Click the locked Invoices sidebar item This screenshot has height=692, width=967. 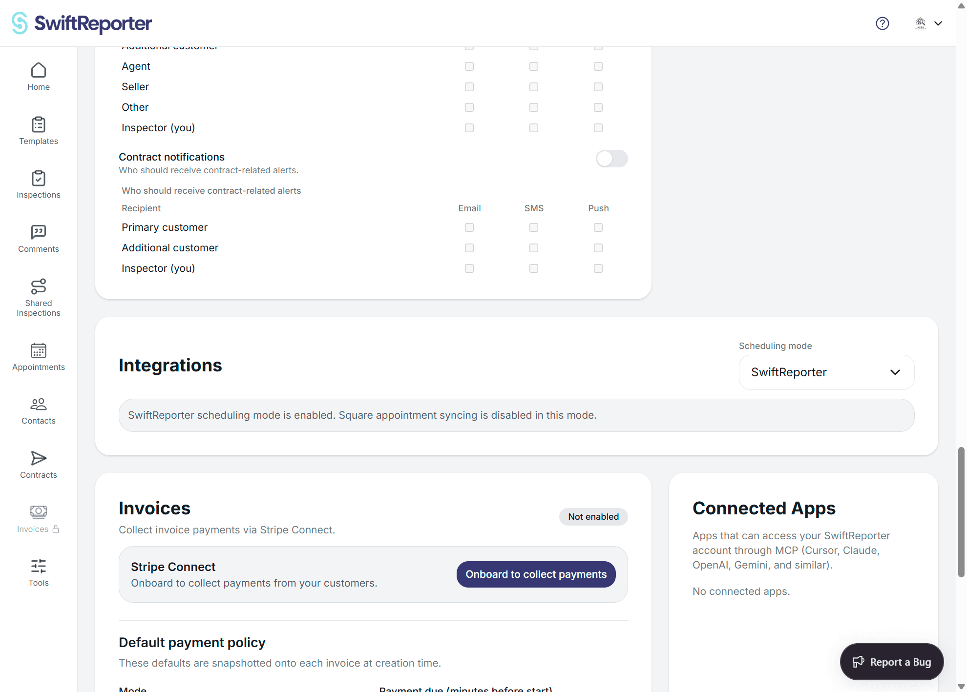click(39, 519)
